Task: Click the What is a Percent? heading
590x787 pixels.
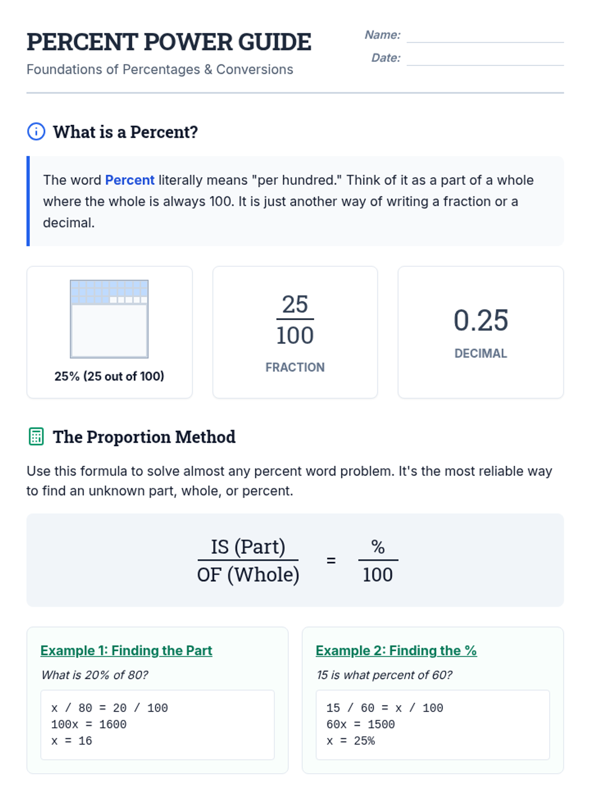Action: tap(125, 132)
